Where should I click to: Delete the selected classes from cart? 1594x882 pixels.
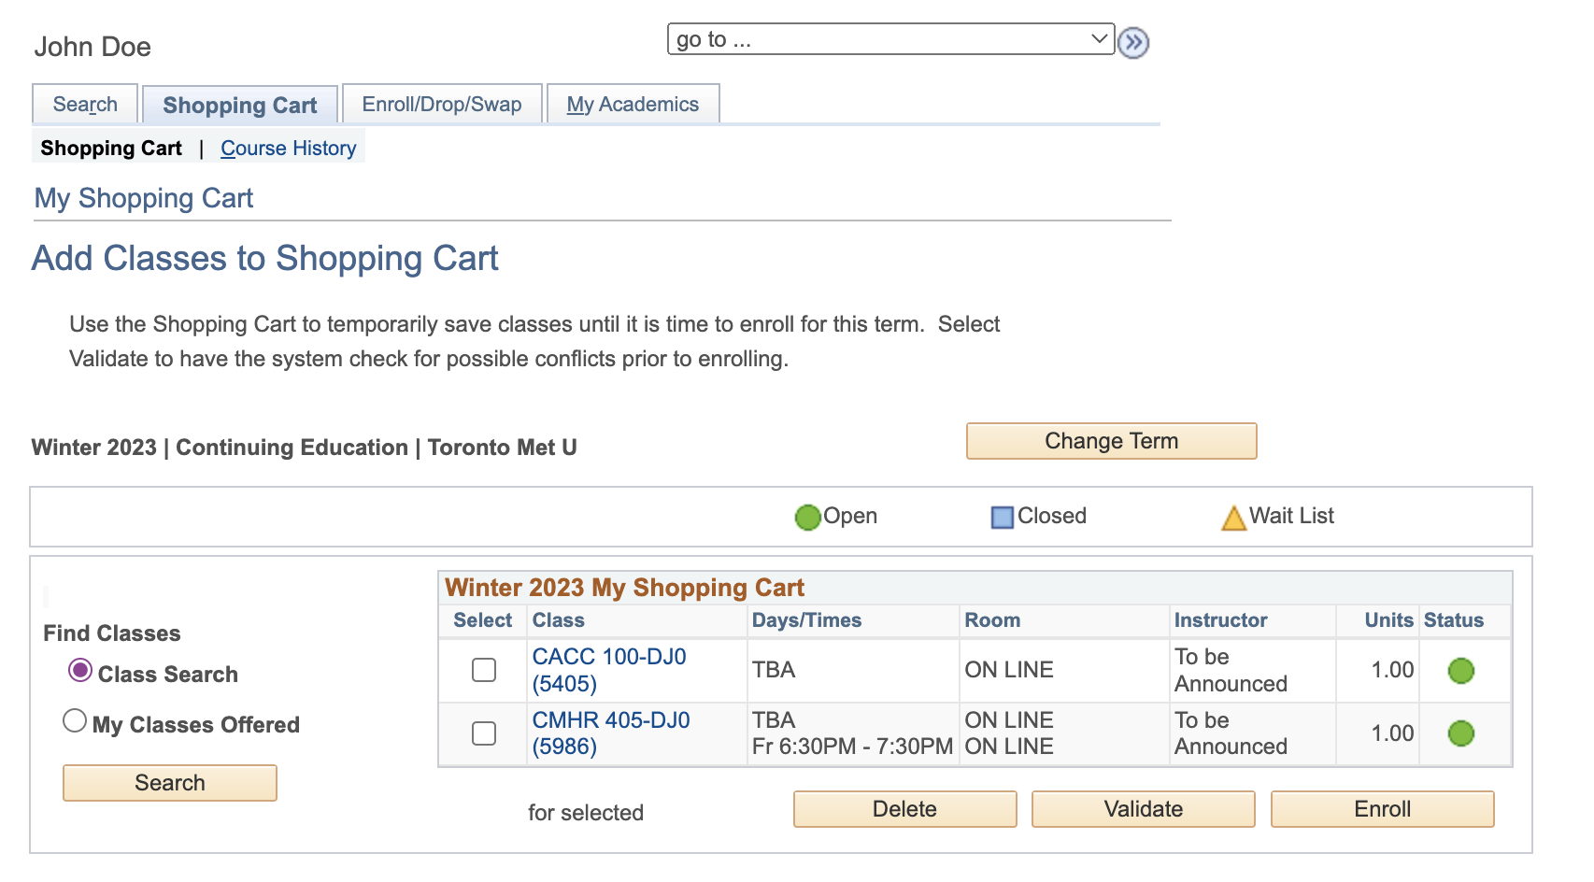tap(904, 809)
